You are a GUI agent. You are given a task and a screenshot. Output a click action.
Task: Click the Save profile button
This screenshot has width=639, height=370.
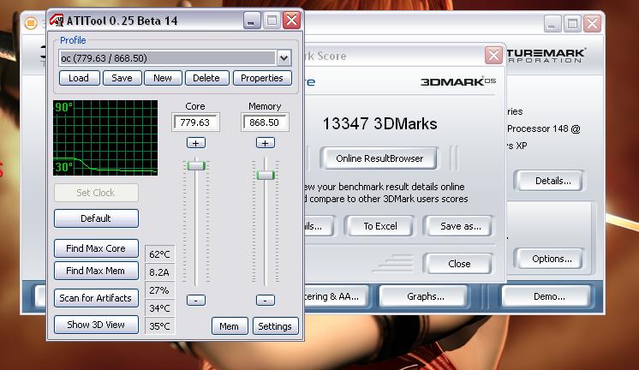click(x=122, y=78)
